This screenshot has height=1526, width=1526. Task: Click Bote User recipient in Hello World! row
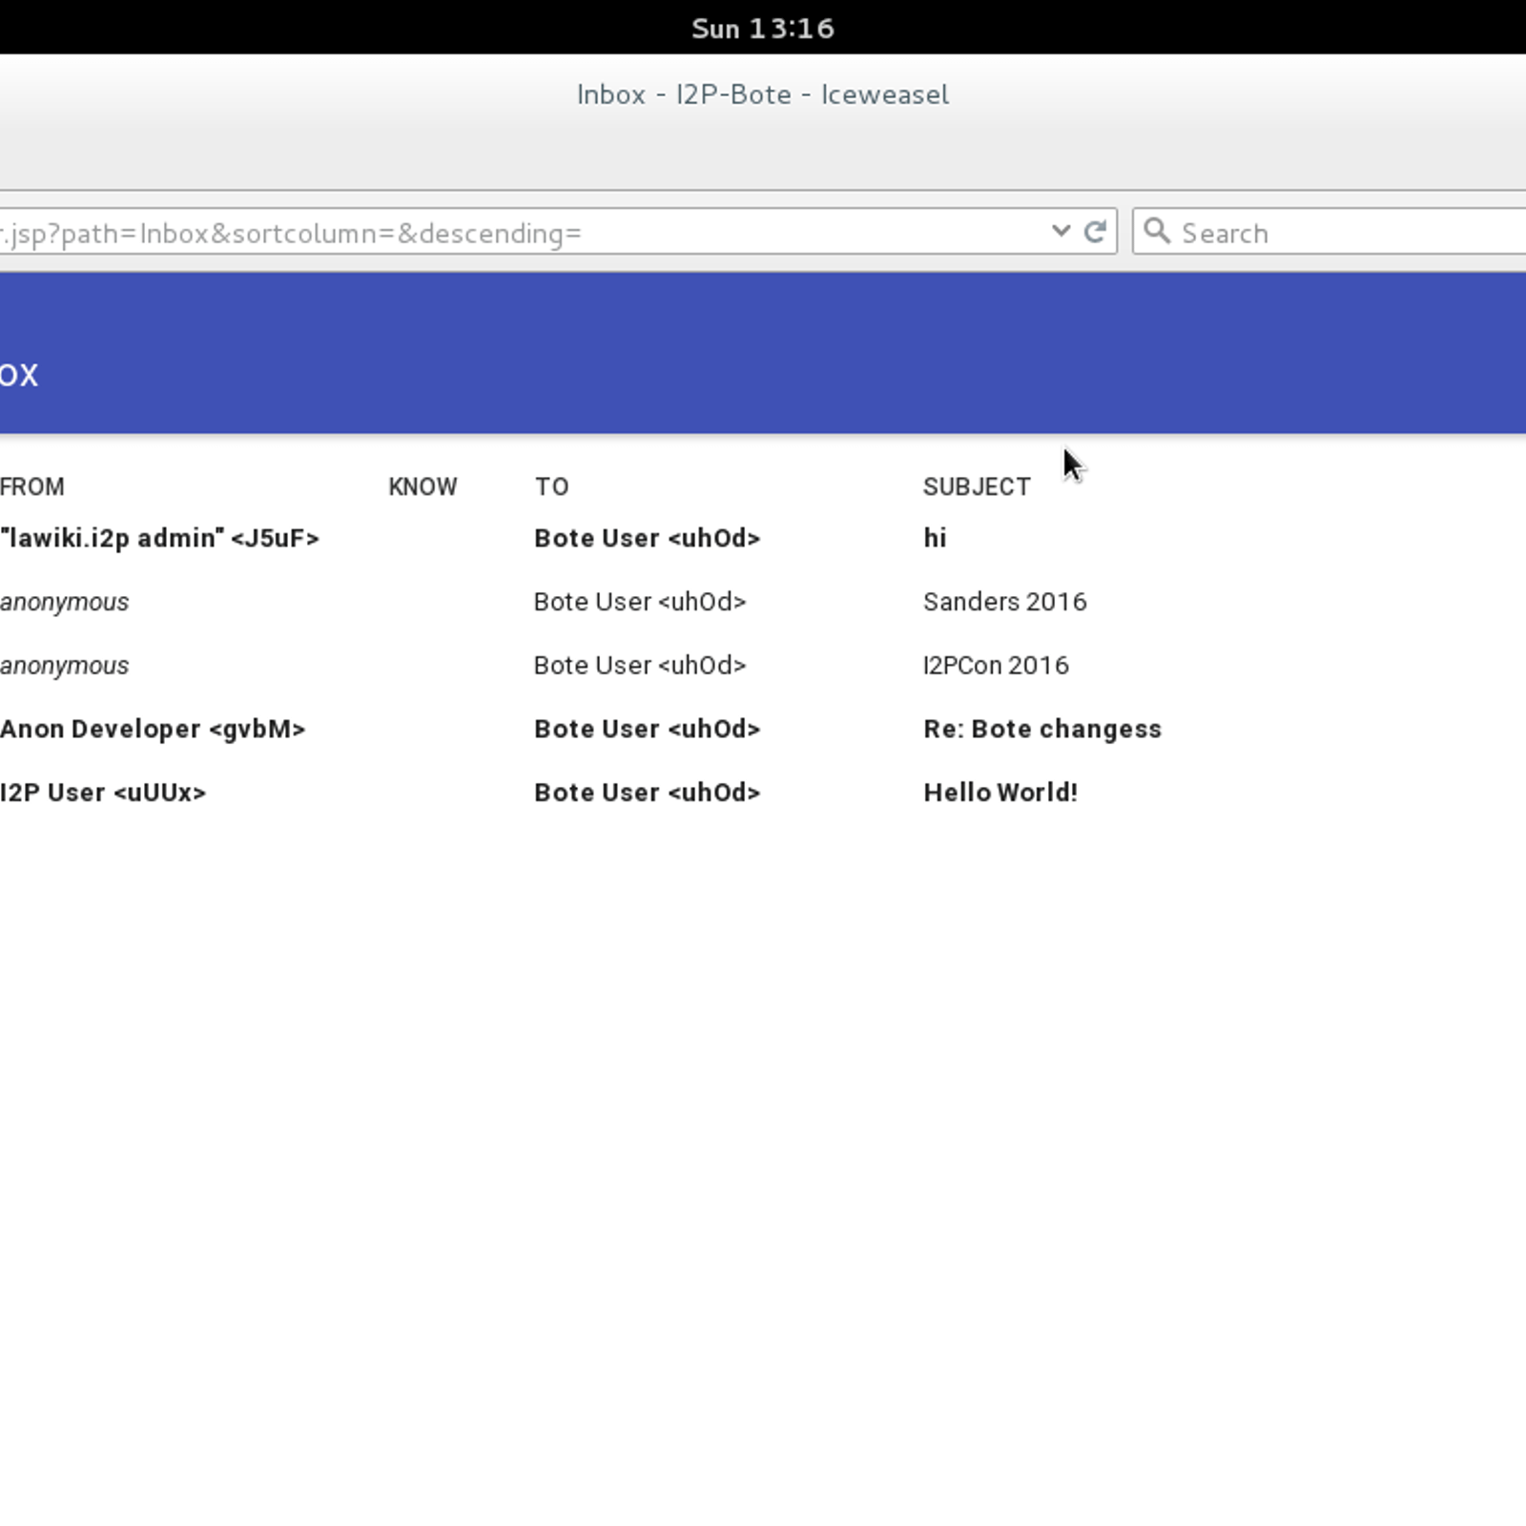647,793
